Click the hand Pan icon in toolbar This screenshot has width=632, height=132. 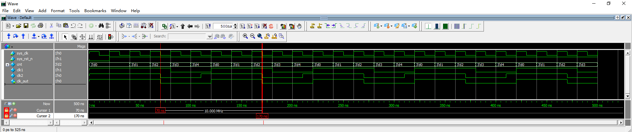coord(299,26)
